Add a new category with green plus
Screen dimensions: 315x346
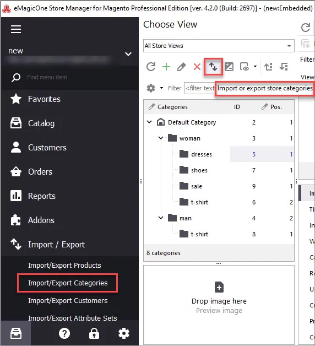[x=166, y=67]
